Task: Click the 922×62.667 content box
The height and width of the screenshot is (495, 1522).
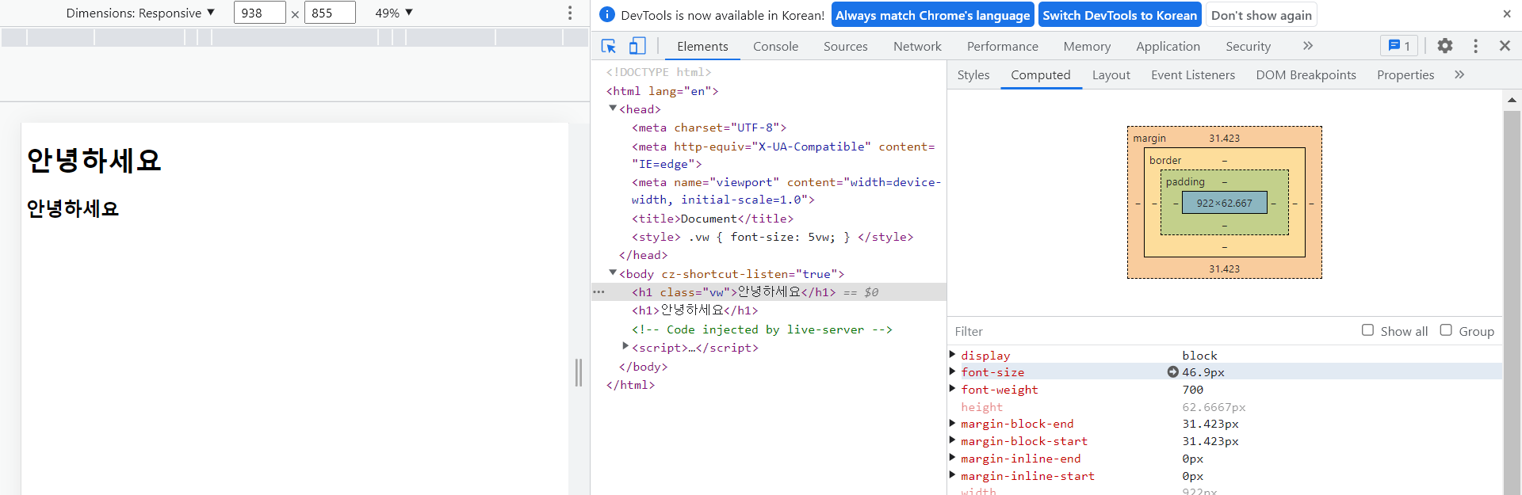Action: click(1225, 203)
